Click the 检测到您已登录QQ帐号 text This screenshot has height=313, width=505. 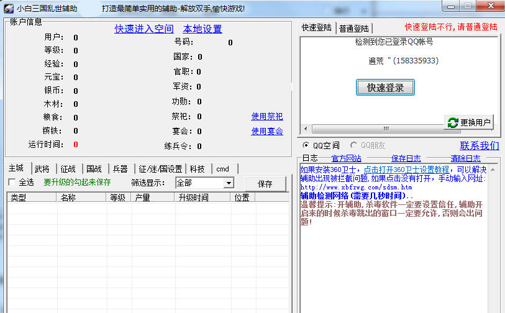coord(394,42)
